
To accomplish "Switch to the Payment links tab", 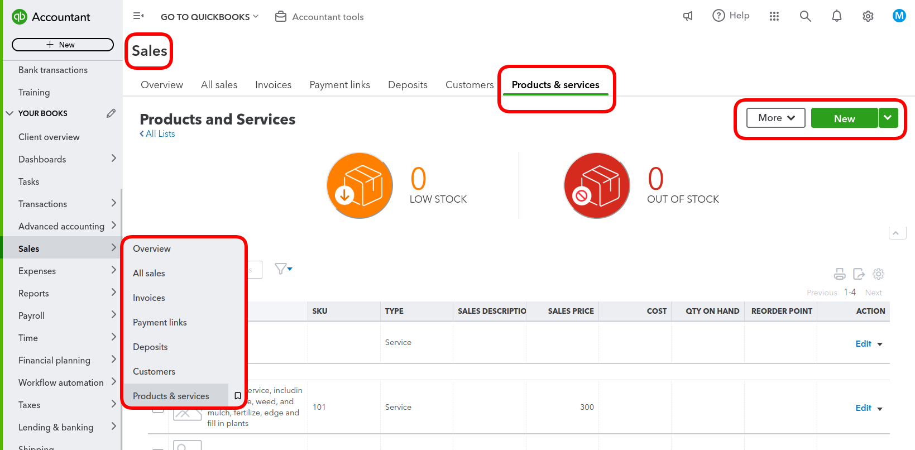I will 339,85.
